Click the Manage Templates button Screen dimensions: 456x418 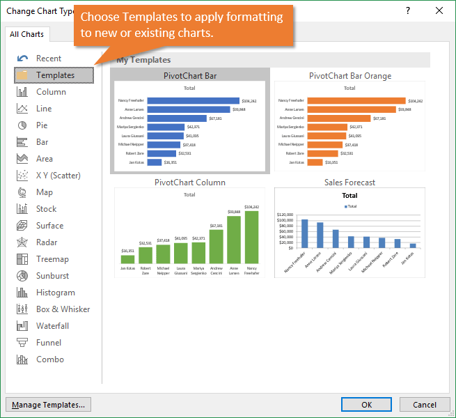coord(48,405)
